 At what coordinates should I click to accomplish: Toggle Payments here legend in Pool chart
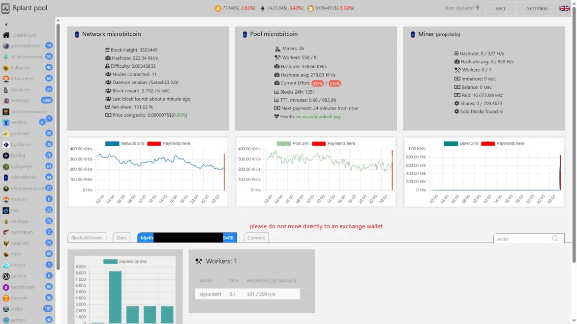pyautogui.click(x=334, y=144)
